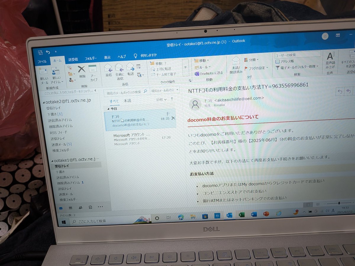Viewport: 355px width, 266px height.
Task: Switch to the 送受信 tab
Action: tap(73, 59)
